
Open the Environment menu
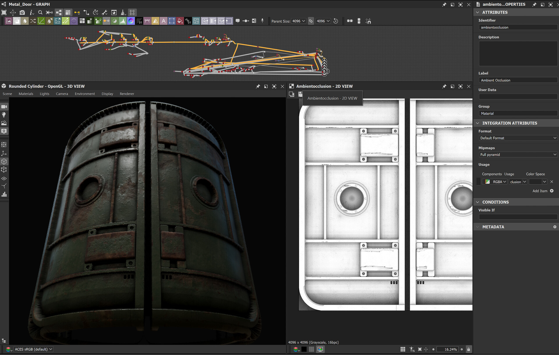[x=85, y=94]
